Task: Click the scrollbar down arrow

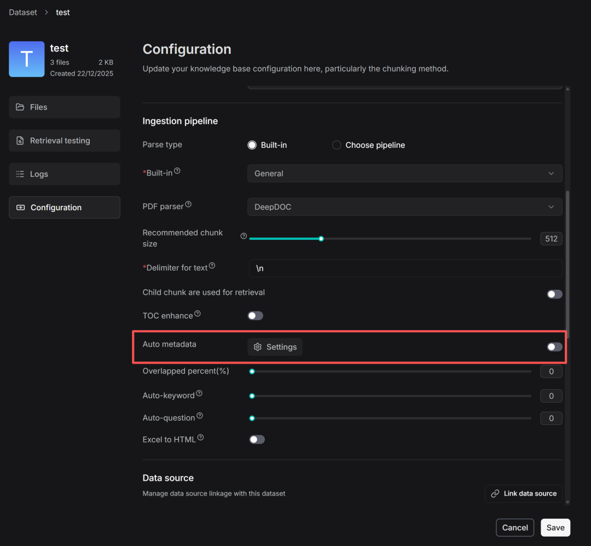Action: [x=567, y=502]
